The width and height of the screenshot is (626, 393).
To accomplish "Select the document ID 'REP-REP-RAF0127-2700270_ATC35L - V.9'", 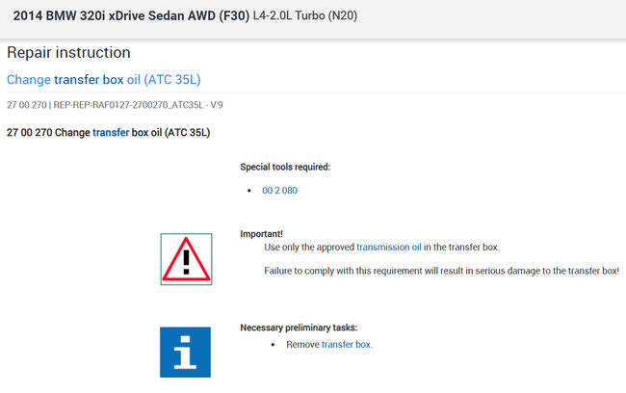I will coord(138,105).
